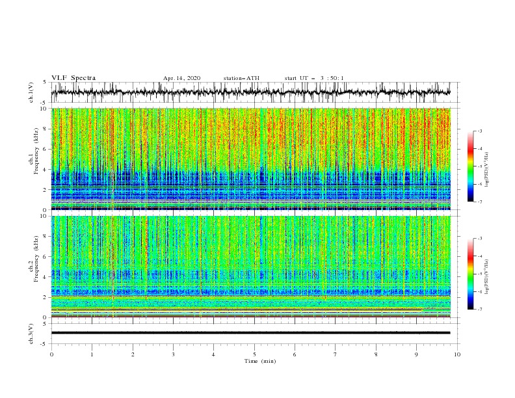This screenshot has width=515, height=398.
Task: Click the ch.2 spectrogram panel
Action: click(250, 267)
